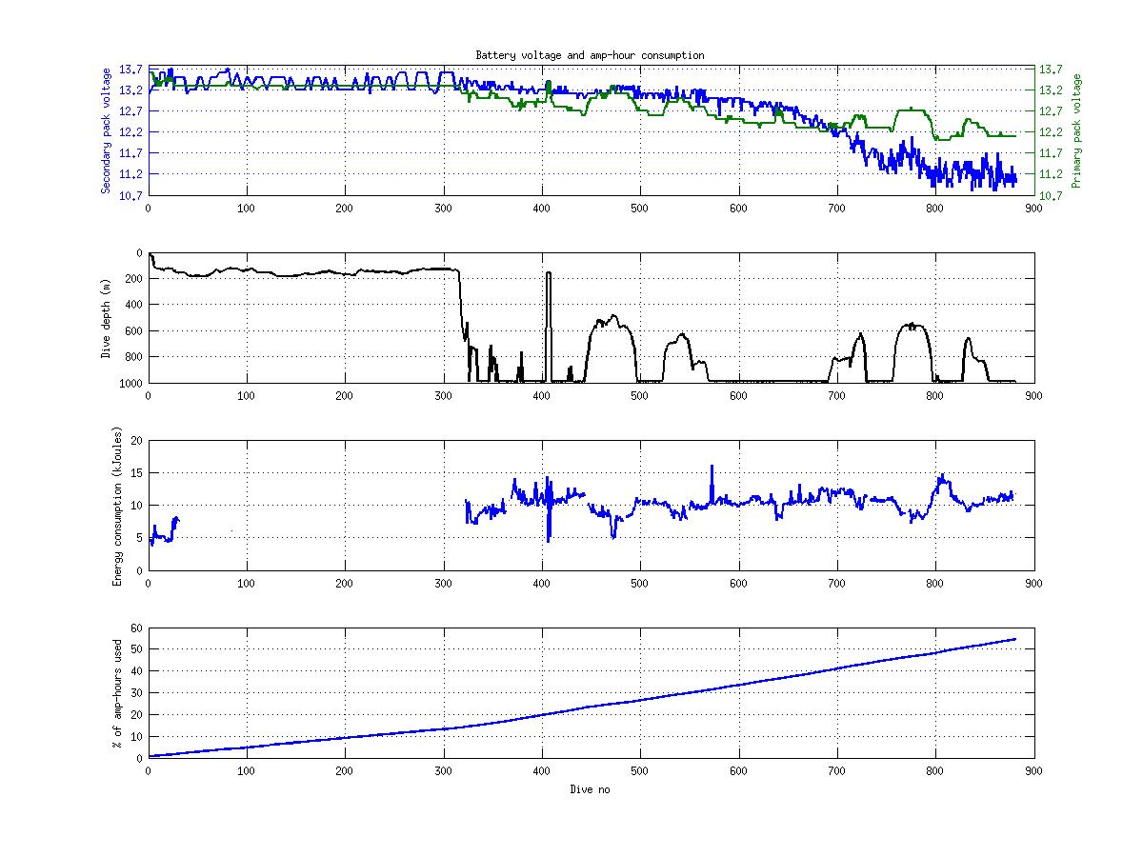The image size is (1143, 857).
Task: Select 800 y-axis tick of Dive depth plot
Action: tap(134, 357)
